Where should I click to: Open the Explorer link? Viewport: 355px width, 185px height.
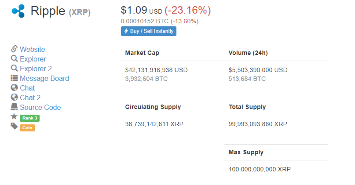pyautogui.click(x=33, y=59)
